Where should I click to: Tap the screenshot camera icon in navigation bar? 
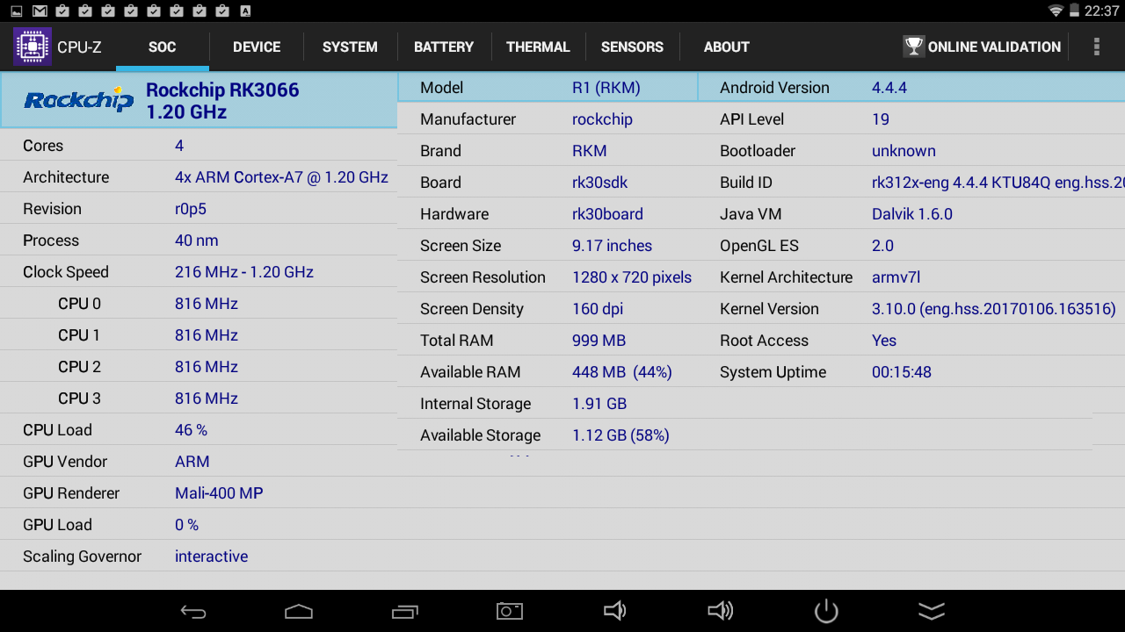510,612
